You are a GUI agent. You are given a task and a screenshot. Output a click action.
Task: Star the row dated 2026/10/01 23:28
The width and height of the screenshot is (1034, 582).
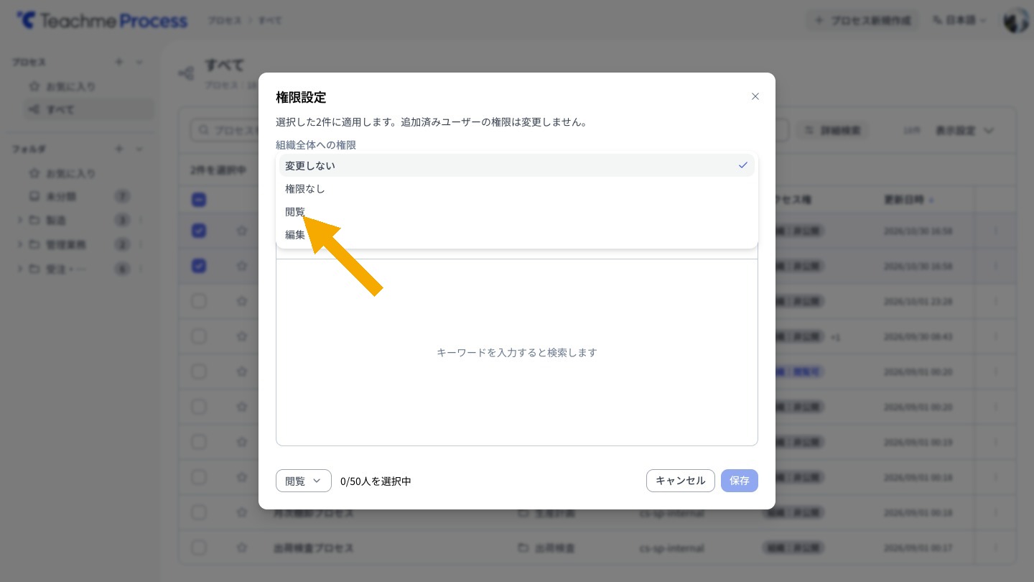[x=242, y=301]
